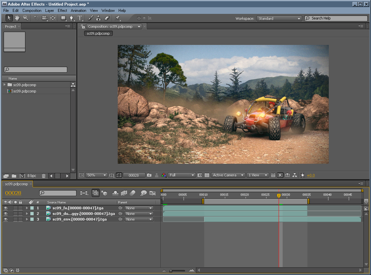Select the Rectangle shape tool
The height and width of the screenshot is (275, 371).
click(63, 18)
